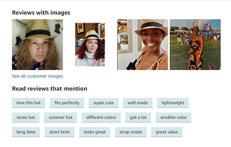
Task: Click the 'looks great' keyword chip
Action: click(95, 132)
